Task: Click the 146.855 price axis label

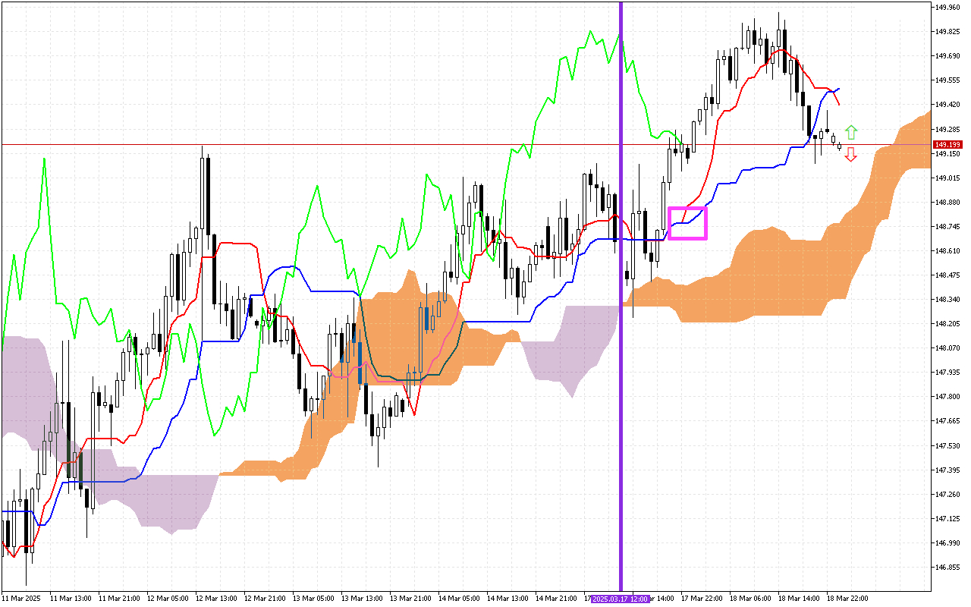Action: point(947,567)
